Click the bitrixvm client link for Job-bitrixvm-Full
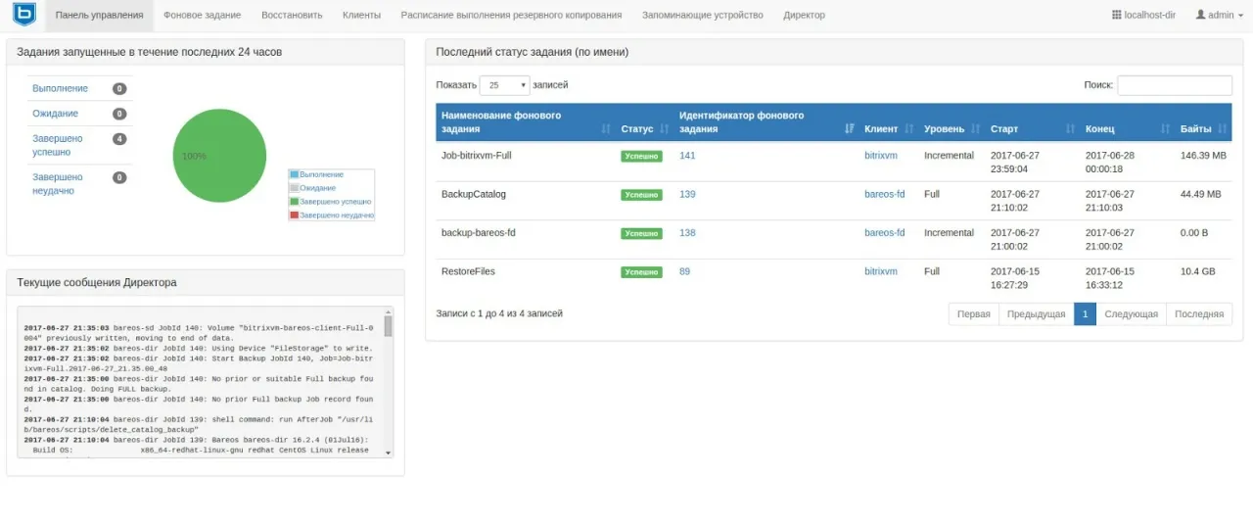Viewport: 1253px width, 525px height. (880, 156)
